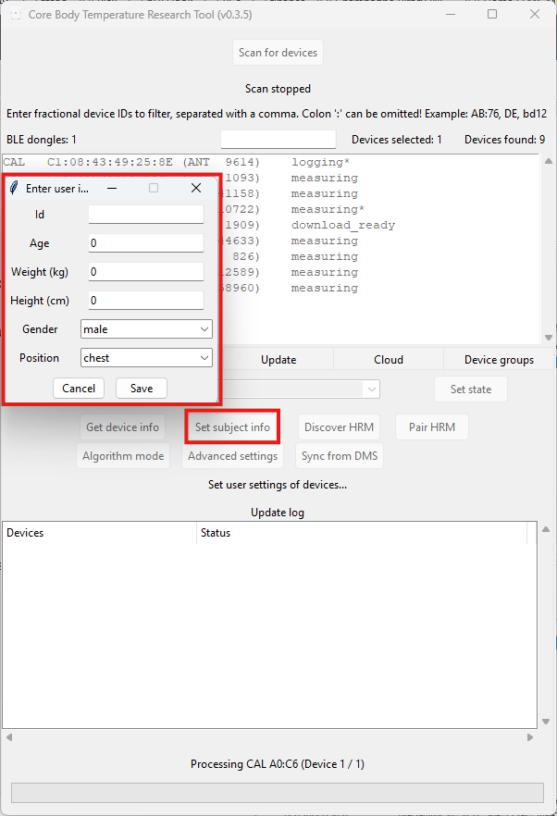Open the Position dropdown
Screen dimensions: 557x816
[146, 357]
